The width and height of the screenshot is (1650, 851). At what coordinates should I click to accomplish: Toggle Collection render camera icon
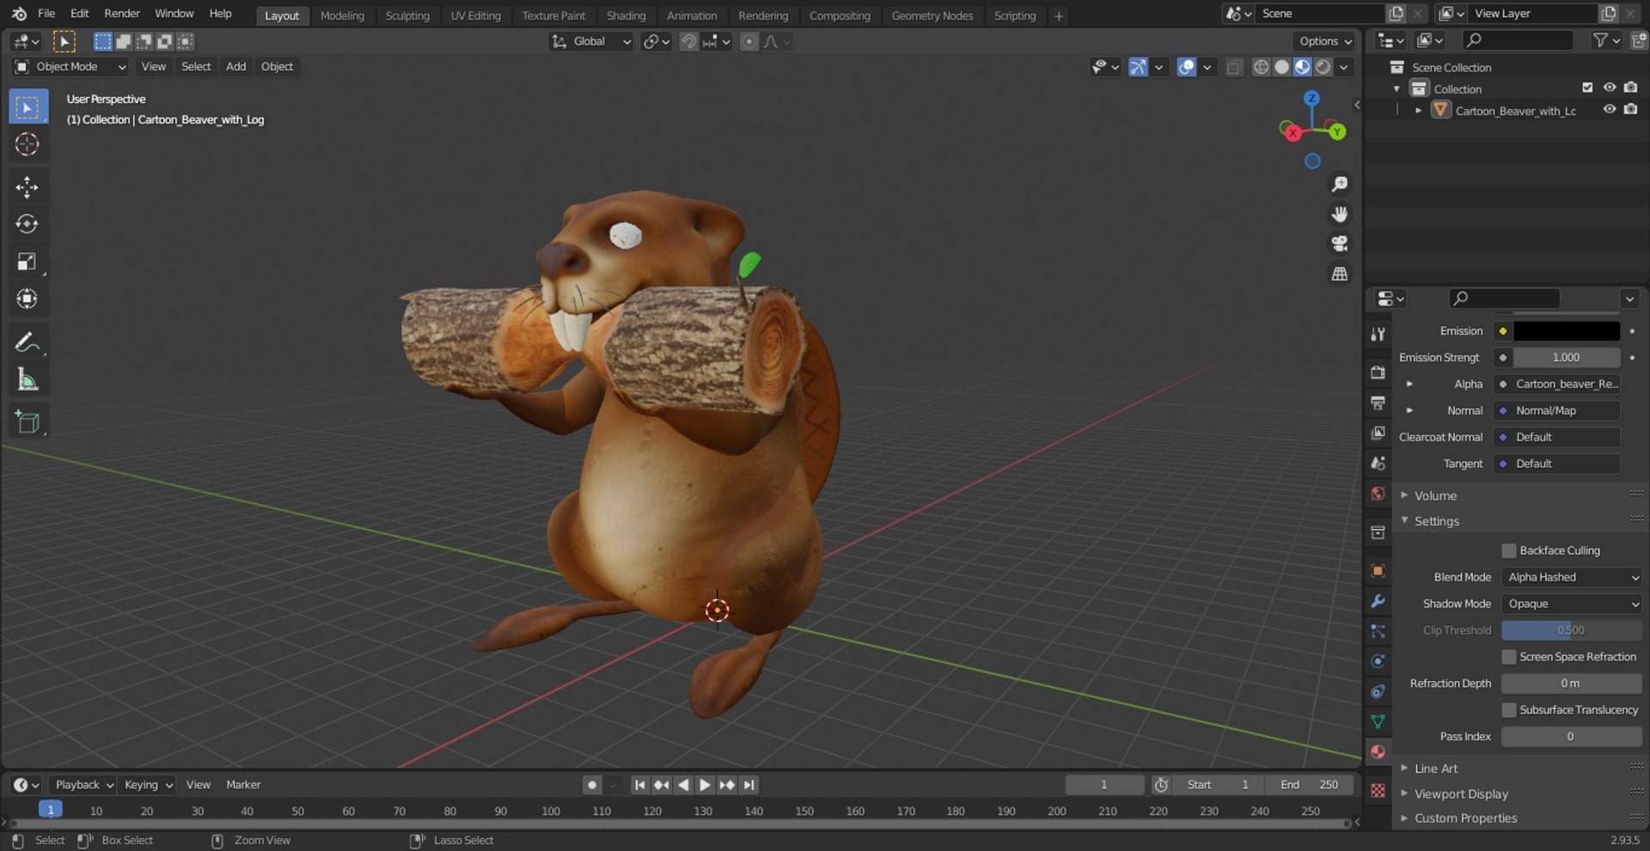(1630, 88)
